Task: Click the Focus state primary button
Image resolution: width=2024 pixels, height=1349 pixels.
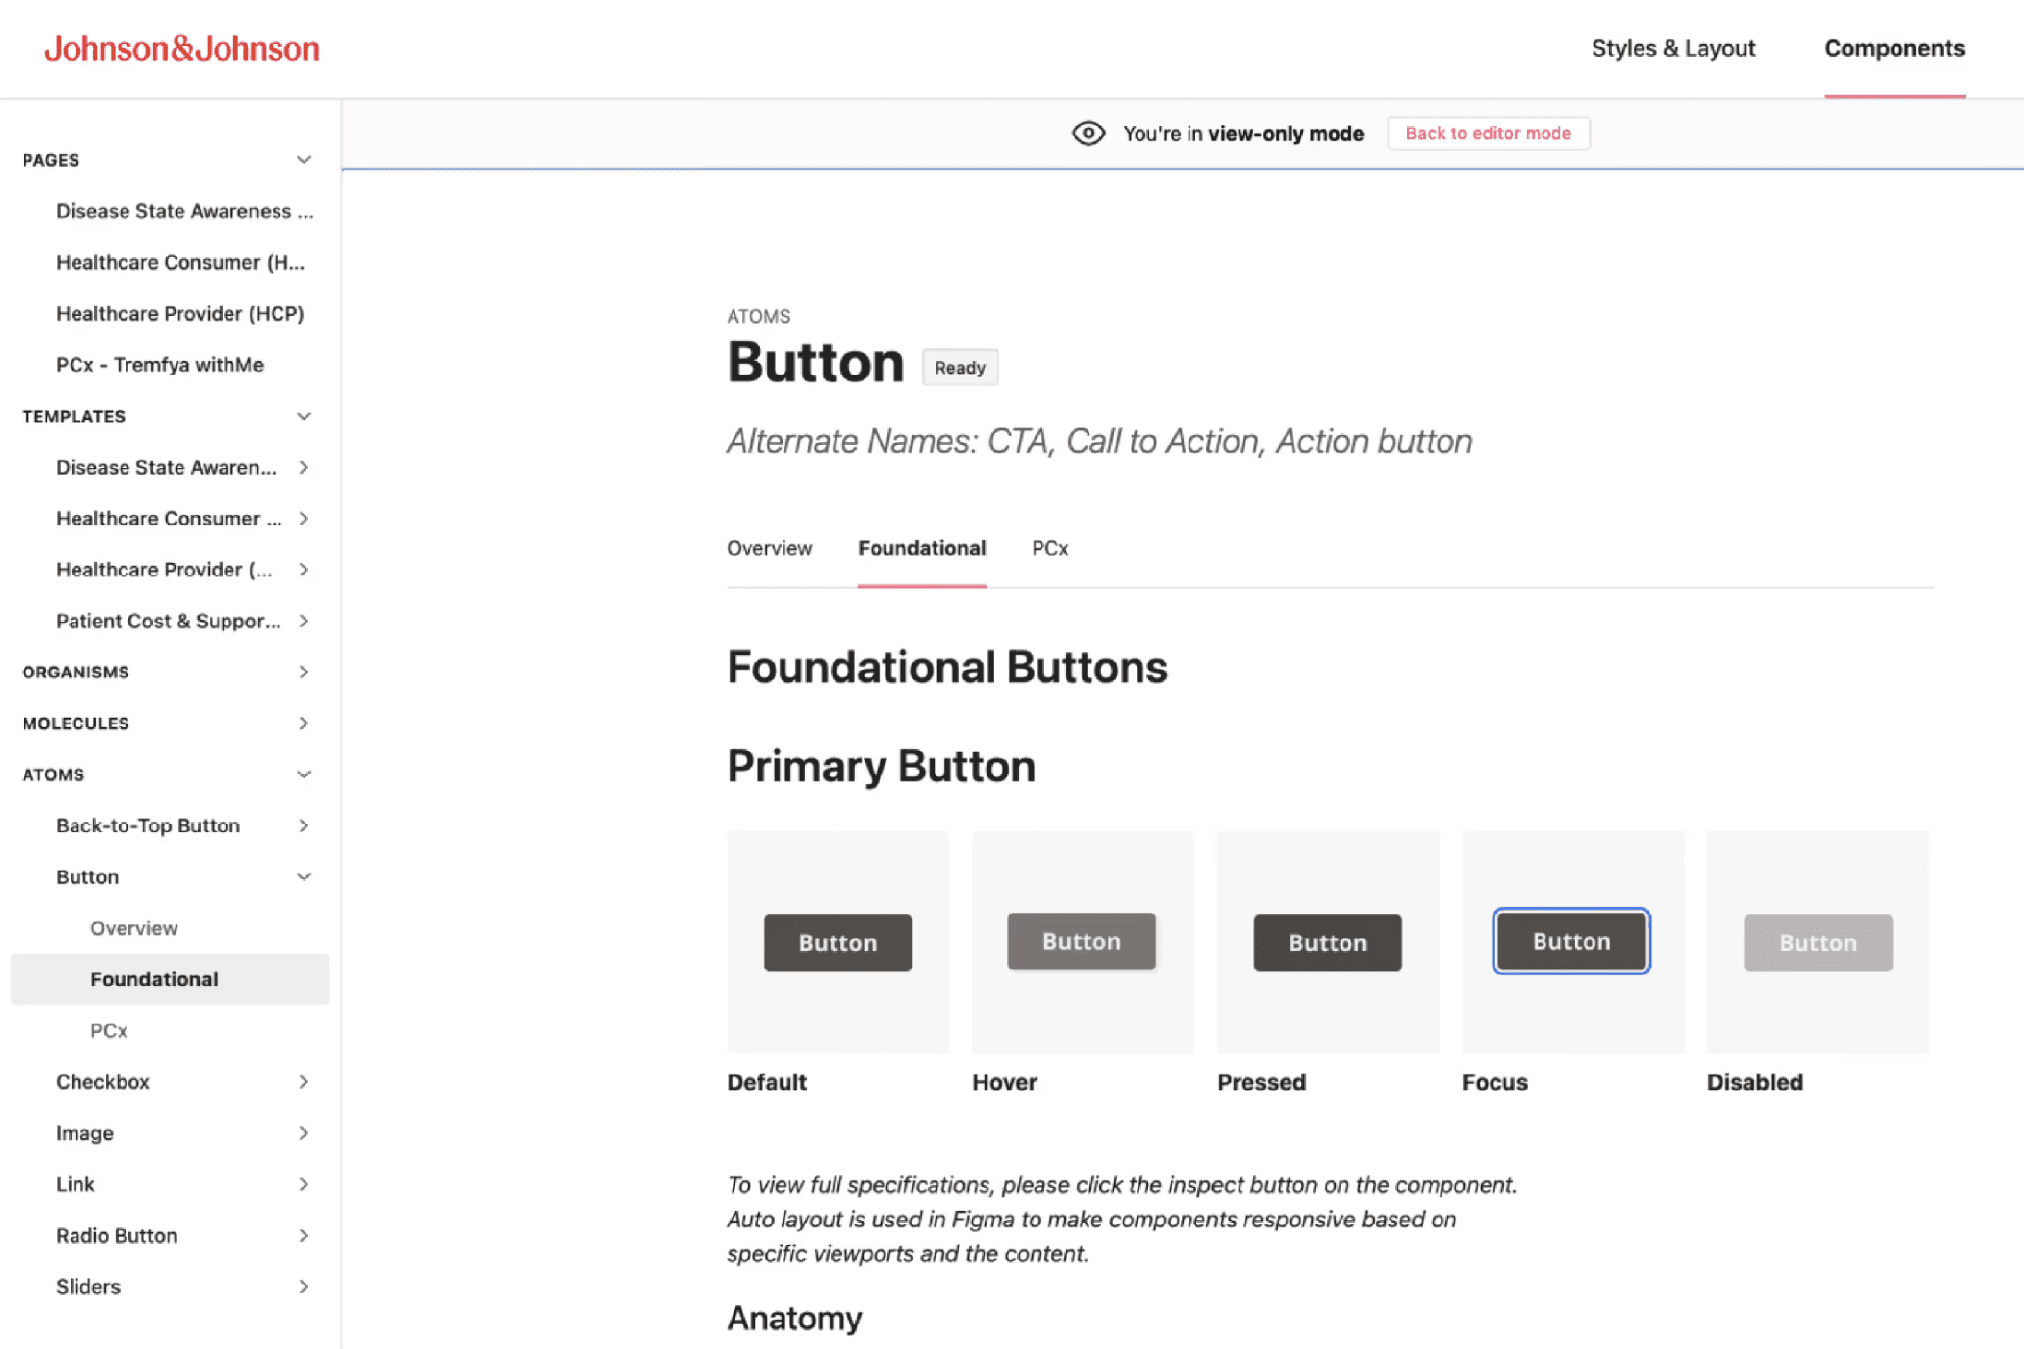Action: point(1571,941)
